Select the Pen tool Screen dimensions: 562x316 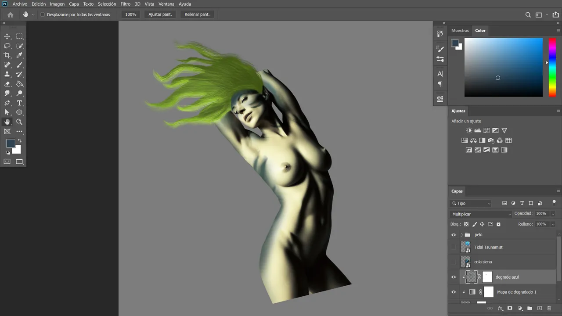7,103
